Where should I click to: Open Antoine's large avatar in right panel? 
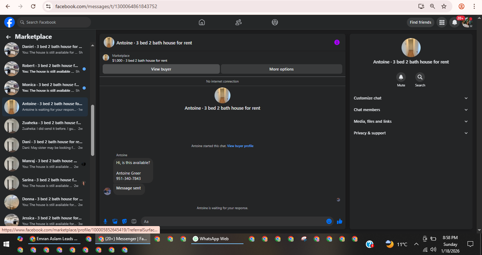point(411,48)
